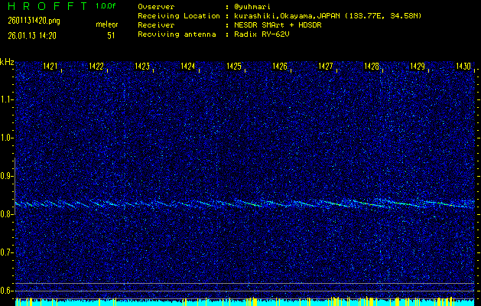Pick the 1429 time marker

point(418,67)
